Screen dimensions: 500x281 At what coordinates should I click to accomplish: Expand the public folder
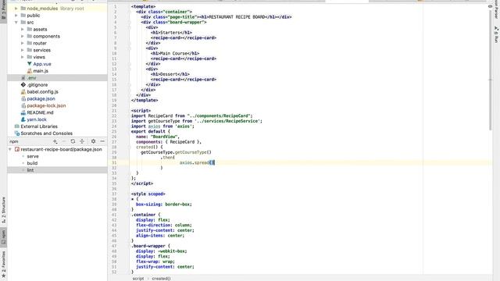click(16, 16)
